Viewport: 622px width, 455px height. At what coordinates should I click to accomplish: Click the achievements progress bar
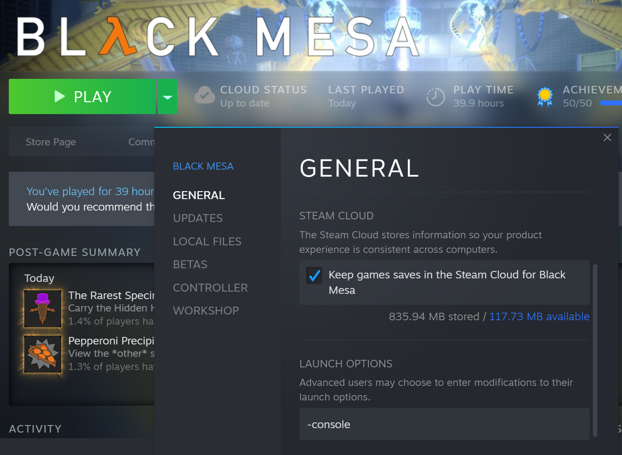point(611,103)
